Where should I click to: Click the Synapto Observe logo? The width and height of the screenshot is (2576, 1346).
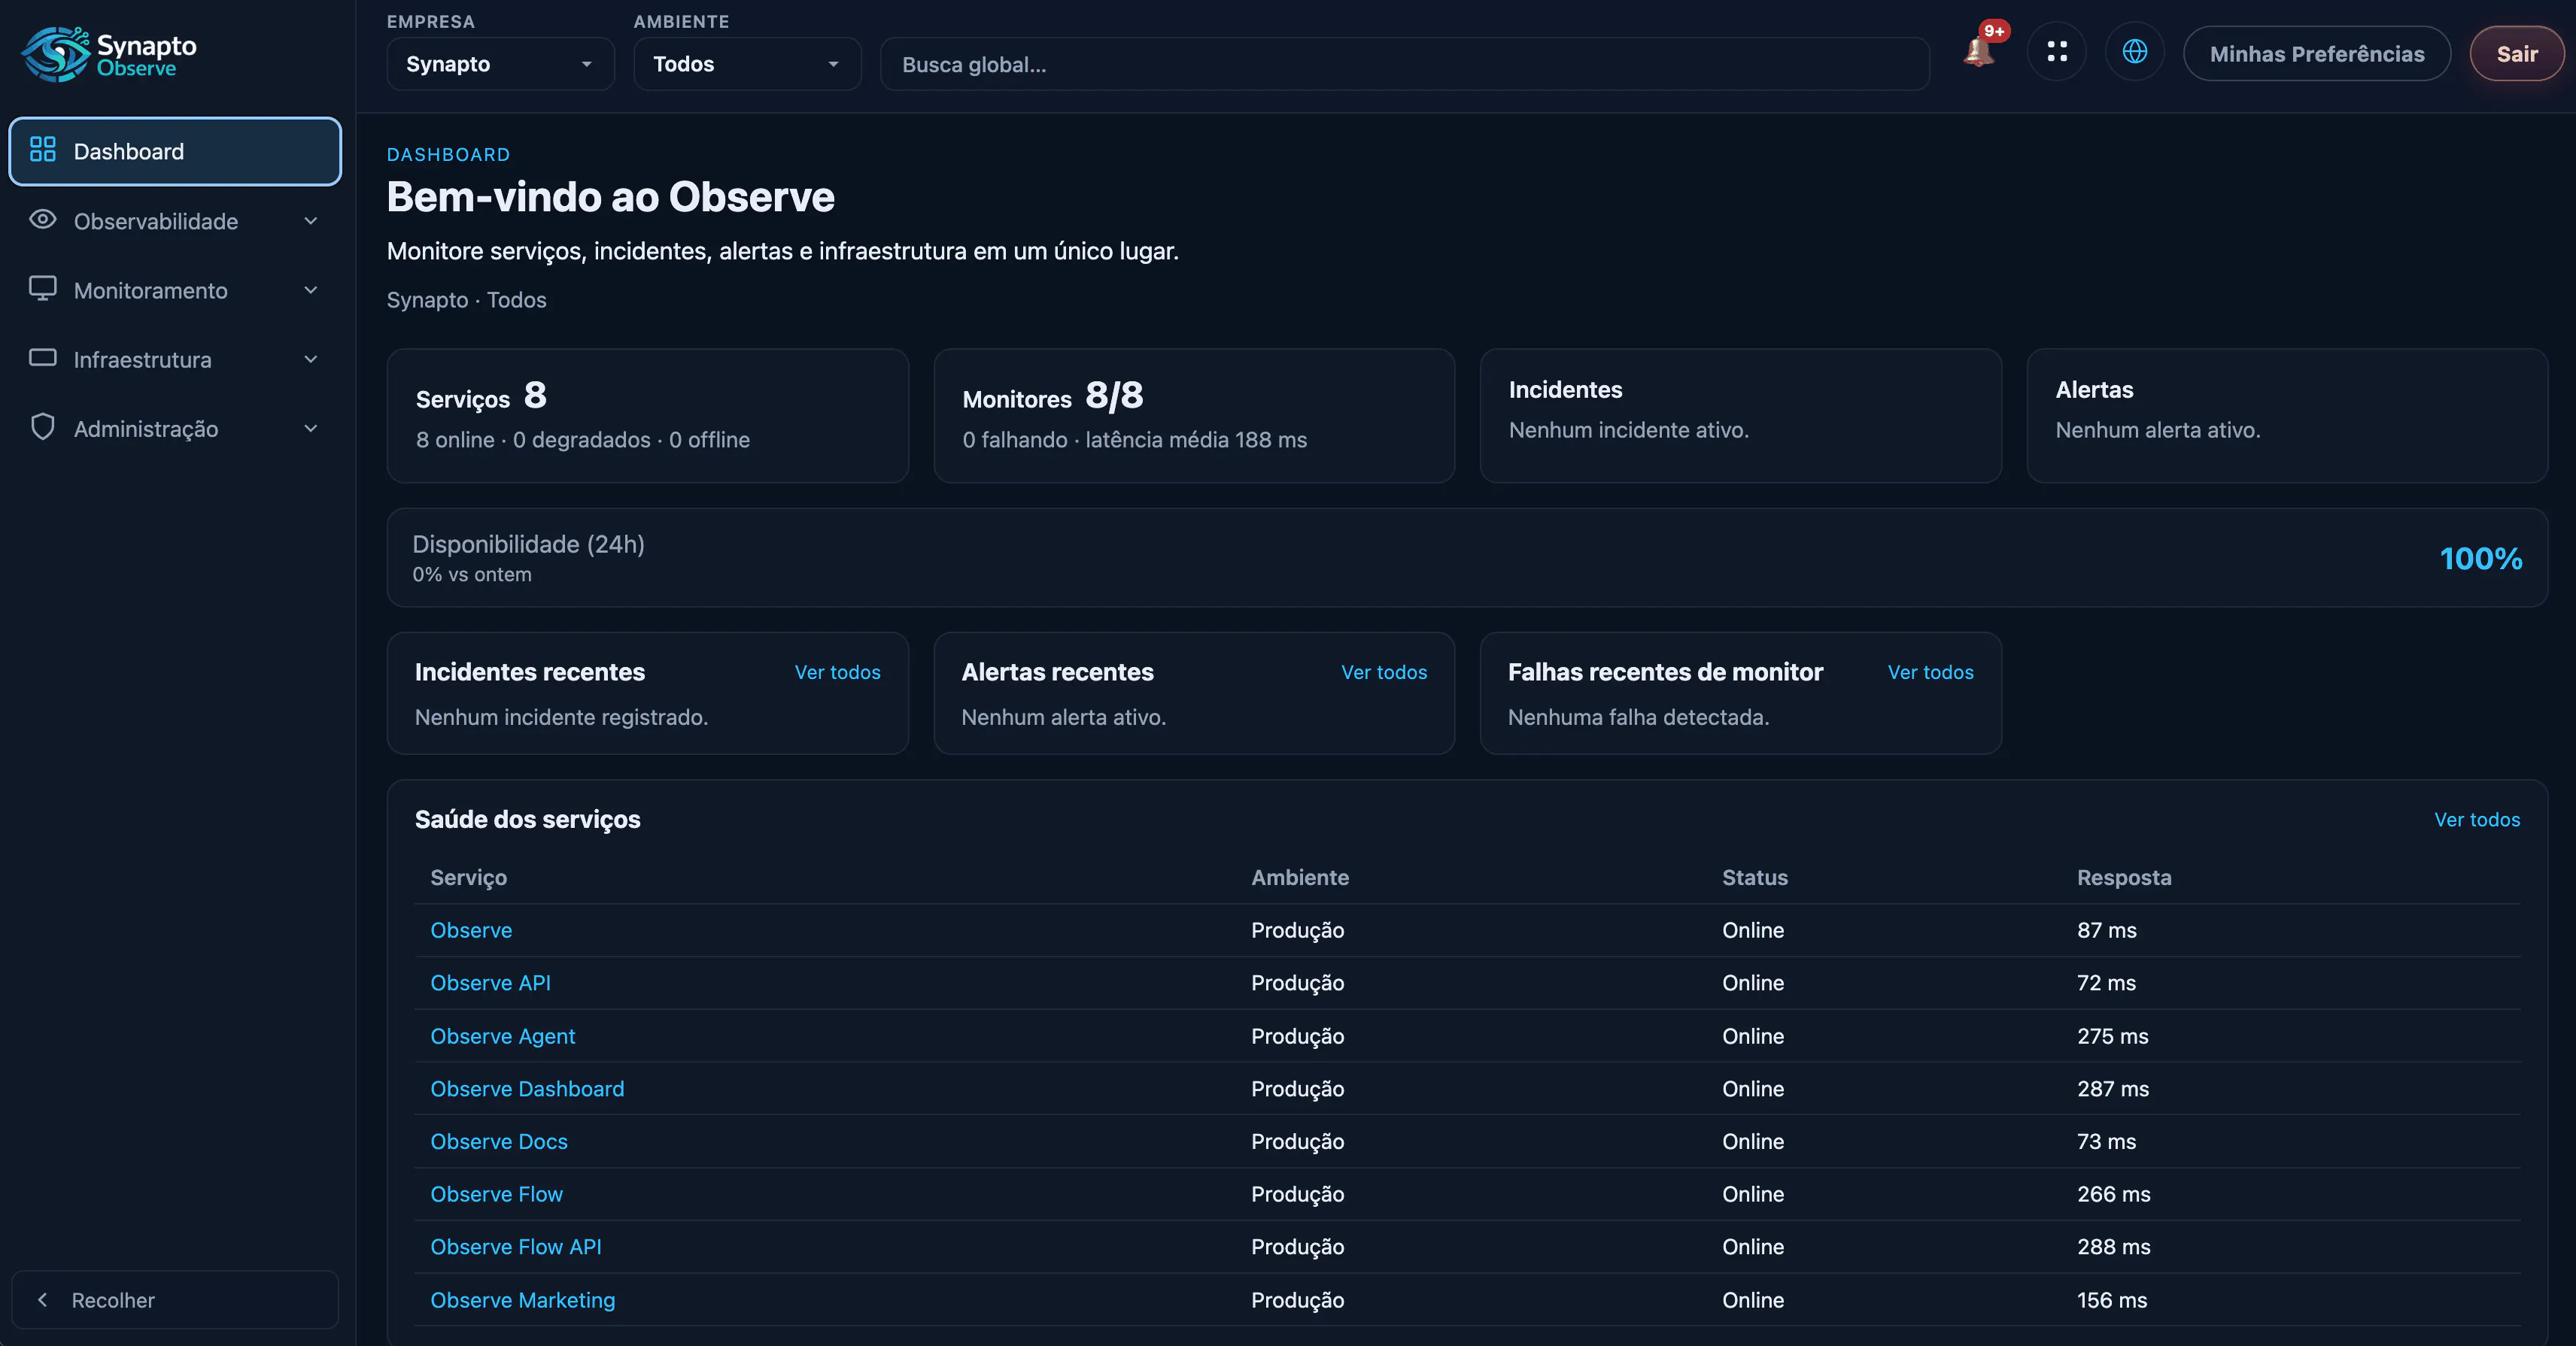click(109, 54)
